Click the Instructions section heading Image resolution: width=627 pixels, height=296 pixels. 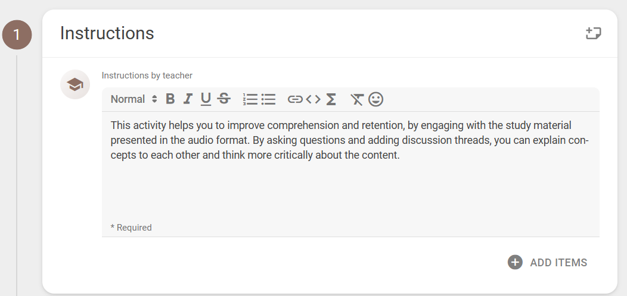[x=107, y=33]
